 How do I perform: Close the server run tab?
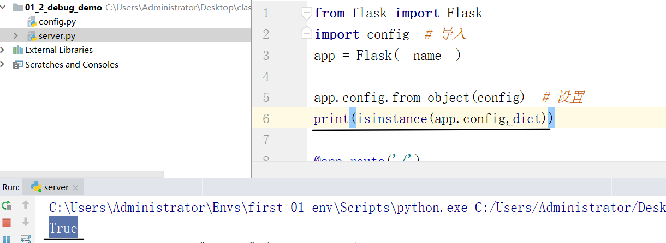tap(75, 188)
